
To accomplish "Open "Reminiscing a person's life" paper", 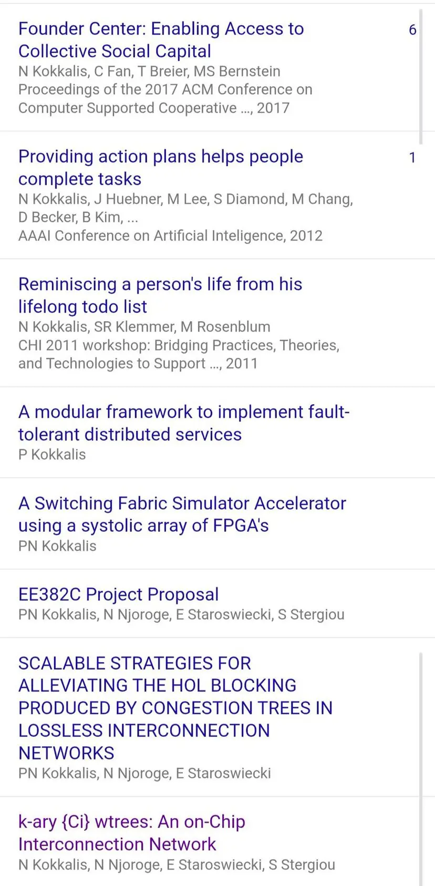I will click(x=160, y=295).
